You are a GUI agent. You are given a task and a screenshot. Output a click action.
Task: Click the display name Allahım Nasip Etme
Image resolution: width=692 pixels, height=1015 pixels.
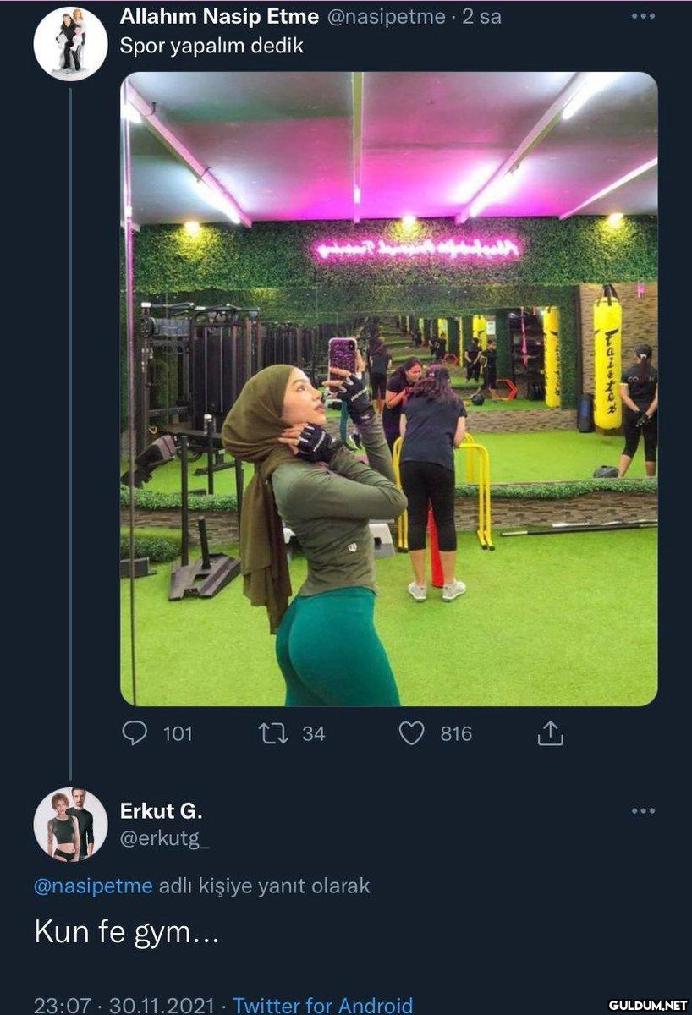tap(219, 16)
